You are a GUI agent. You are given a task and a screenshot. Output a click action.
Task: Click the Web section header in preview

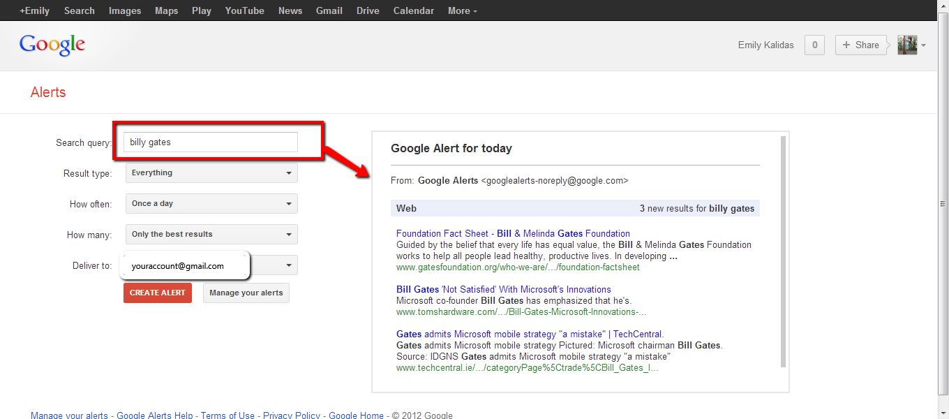(406, 208)
